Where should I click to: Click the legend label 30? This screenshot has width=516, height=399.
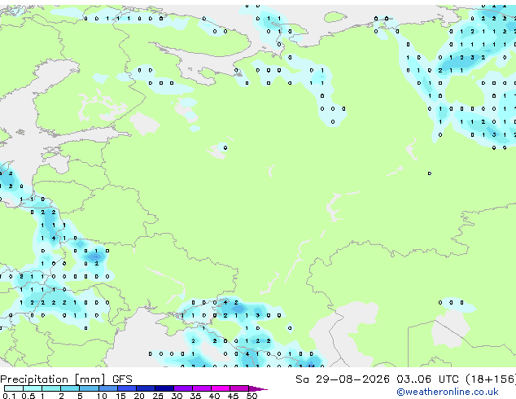[x=177, y=396]
